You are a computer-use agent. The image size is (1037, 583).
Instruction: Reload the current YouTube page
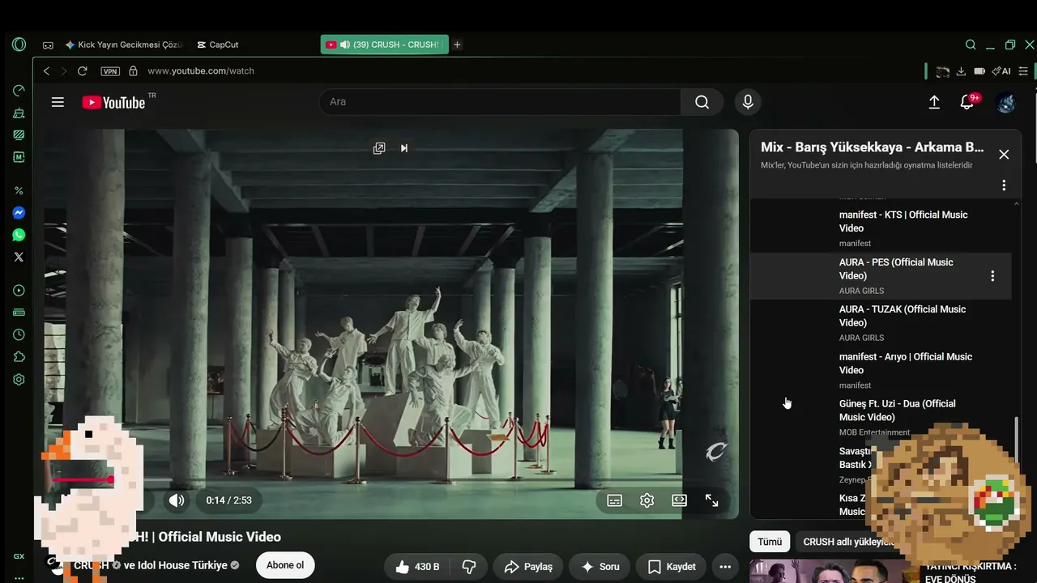(x=82, y=71)
